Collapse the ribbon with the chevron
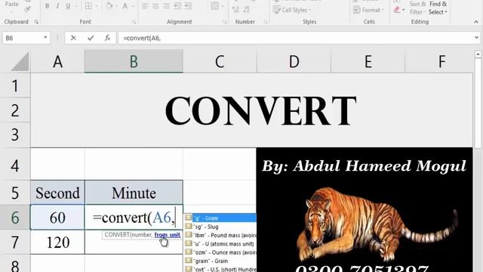 (x=476, y=22)
